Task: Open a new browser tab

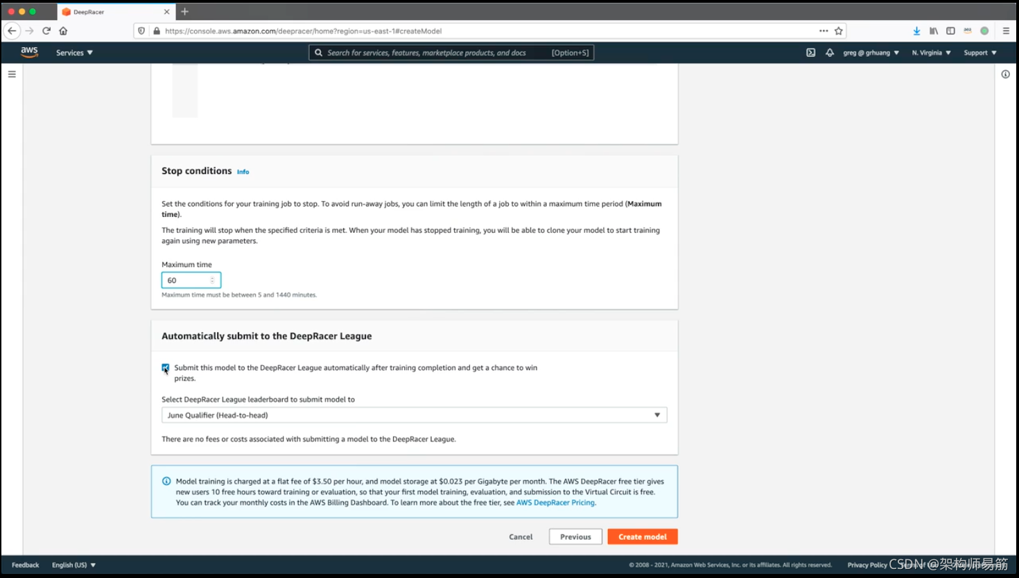Action: [x=184, y=12]
